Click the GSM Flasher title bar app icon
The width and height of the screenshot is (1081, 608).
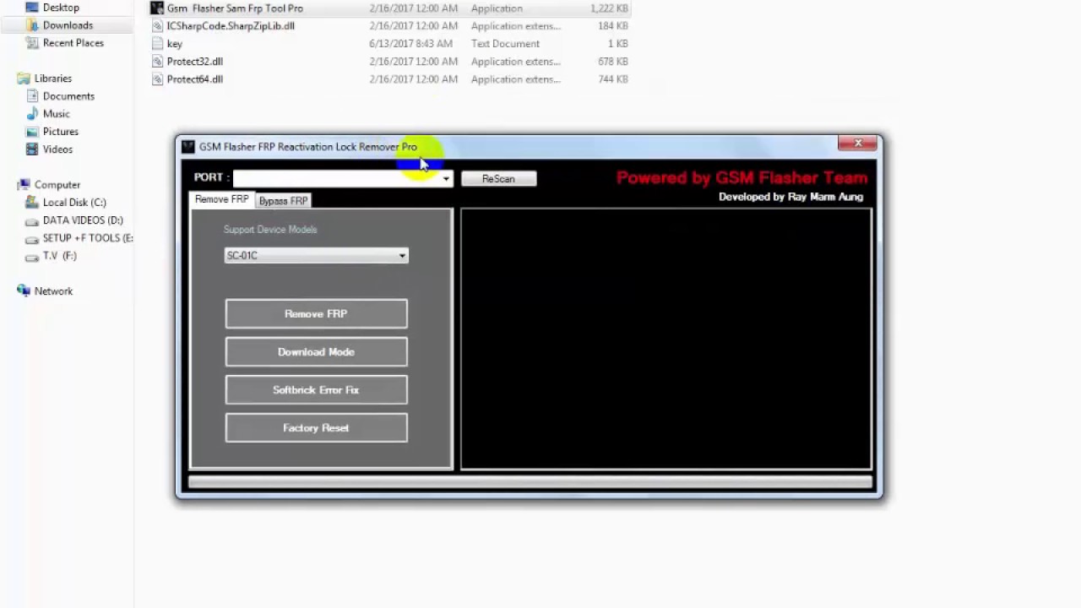188,147
